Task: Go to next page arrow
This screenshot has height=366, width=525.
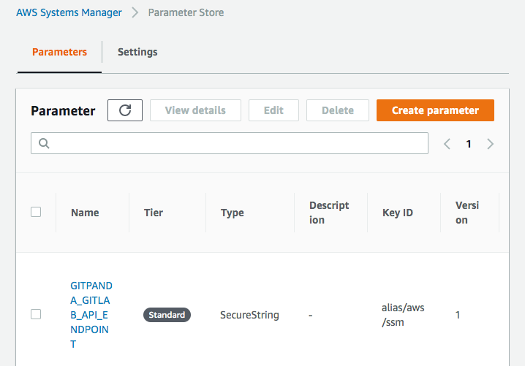Action: [x=490, y=144]
